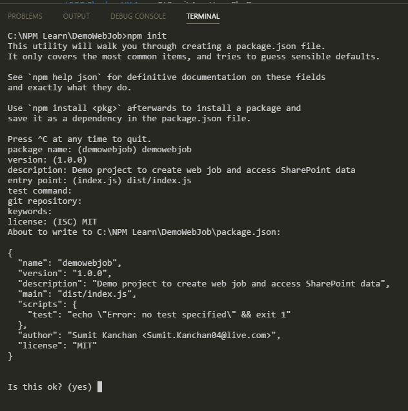Select the DEBUG CONSOLE tab

click(138, 16)
